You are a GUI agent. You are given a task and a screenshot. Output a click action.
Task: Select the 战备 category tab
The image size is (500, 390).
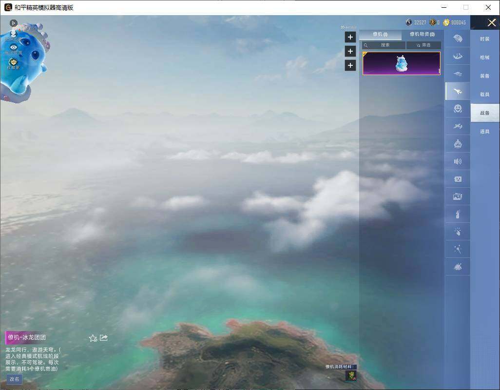pos(485,113)
